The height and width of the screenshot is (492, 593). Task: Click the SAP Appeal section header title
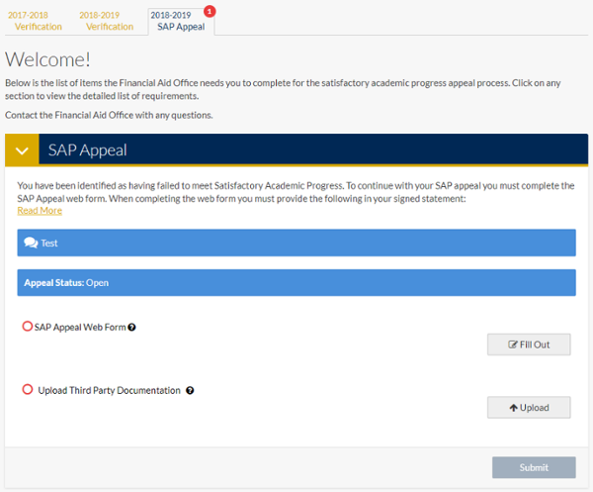coord(87,150)
